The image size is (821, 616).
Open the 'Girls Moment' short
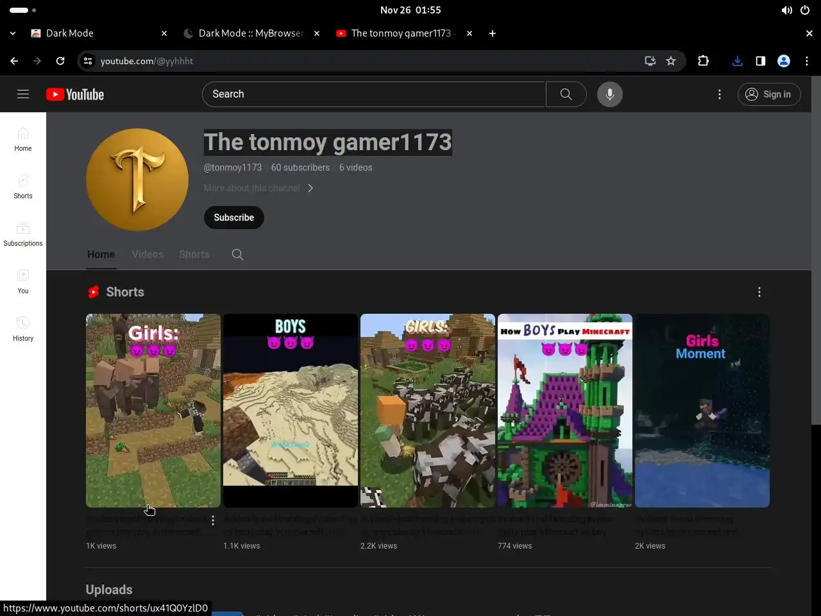pos(702,411)
